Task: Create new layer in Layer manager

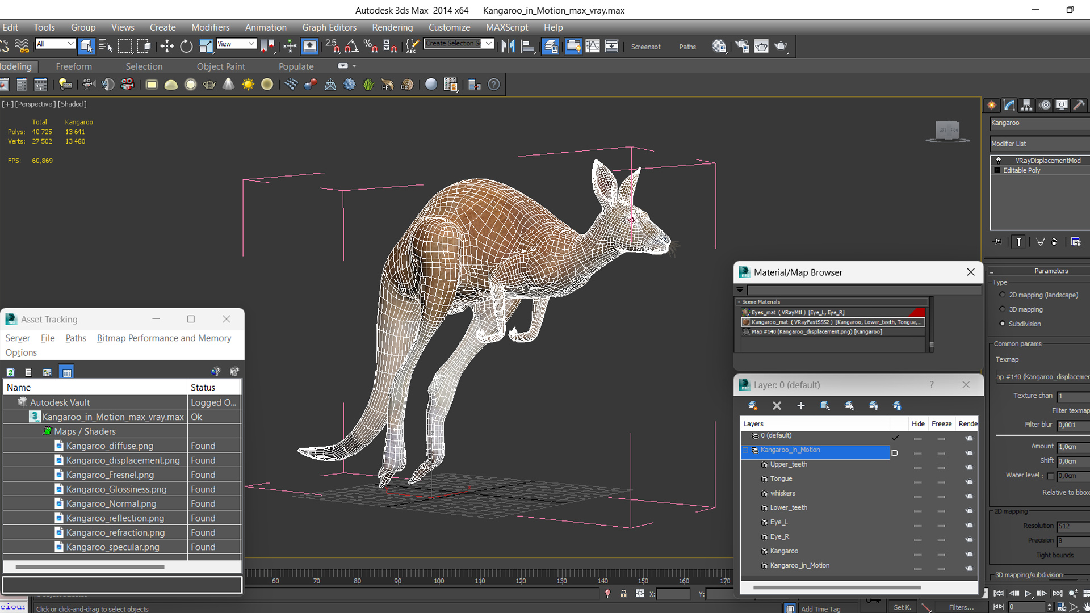Action: pos(753,405)
